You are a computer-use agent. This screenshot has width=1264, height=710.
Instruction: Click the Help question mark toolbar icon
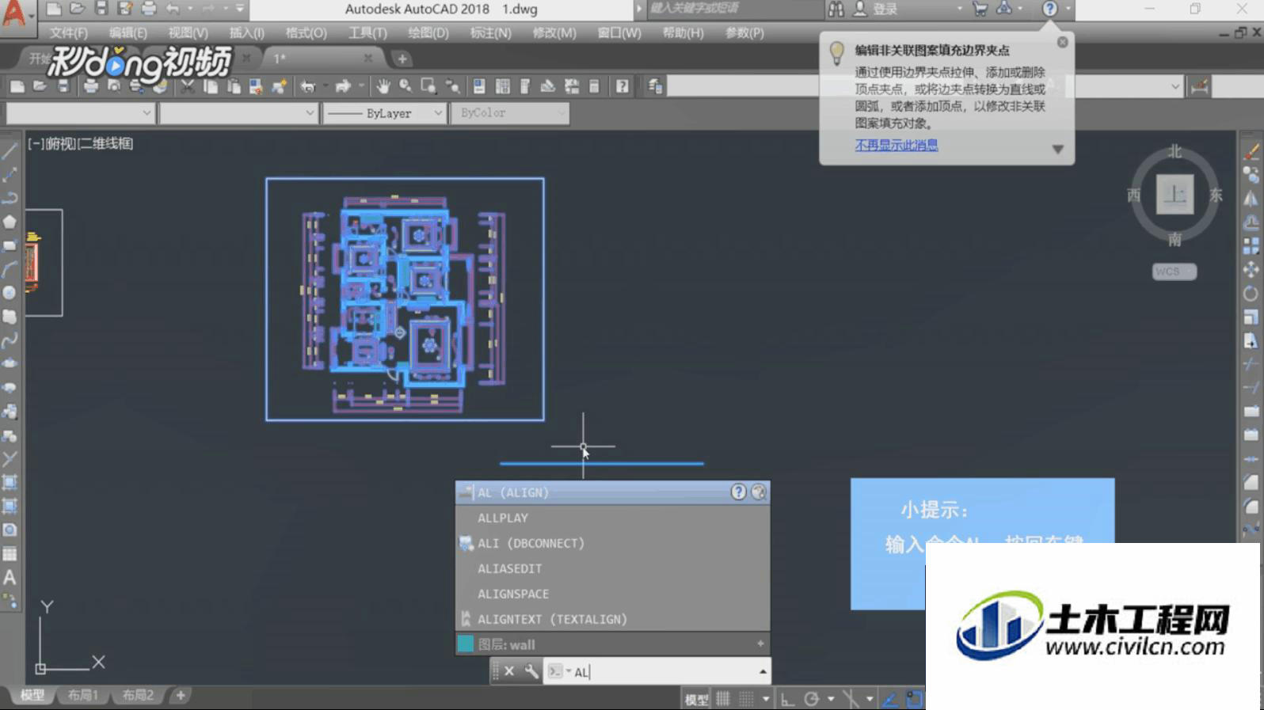point(622,86)
